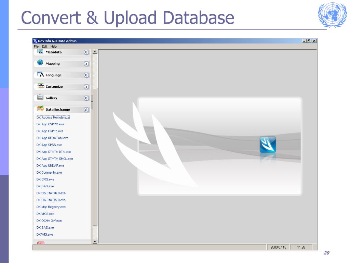Select the Gallery panel header
350x263 pixels.
[x=62, y=98]
